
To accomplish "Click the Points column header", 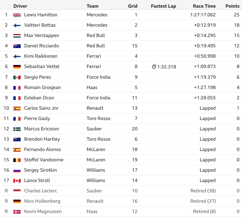I will tap(232, 6).
